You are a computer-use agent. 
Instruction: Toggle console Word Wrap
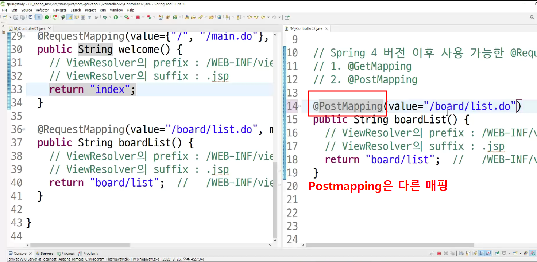[x=475, y=253]
